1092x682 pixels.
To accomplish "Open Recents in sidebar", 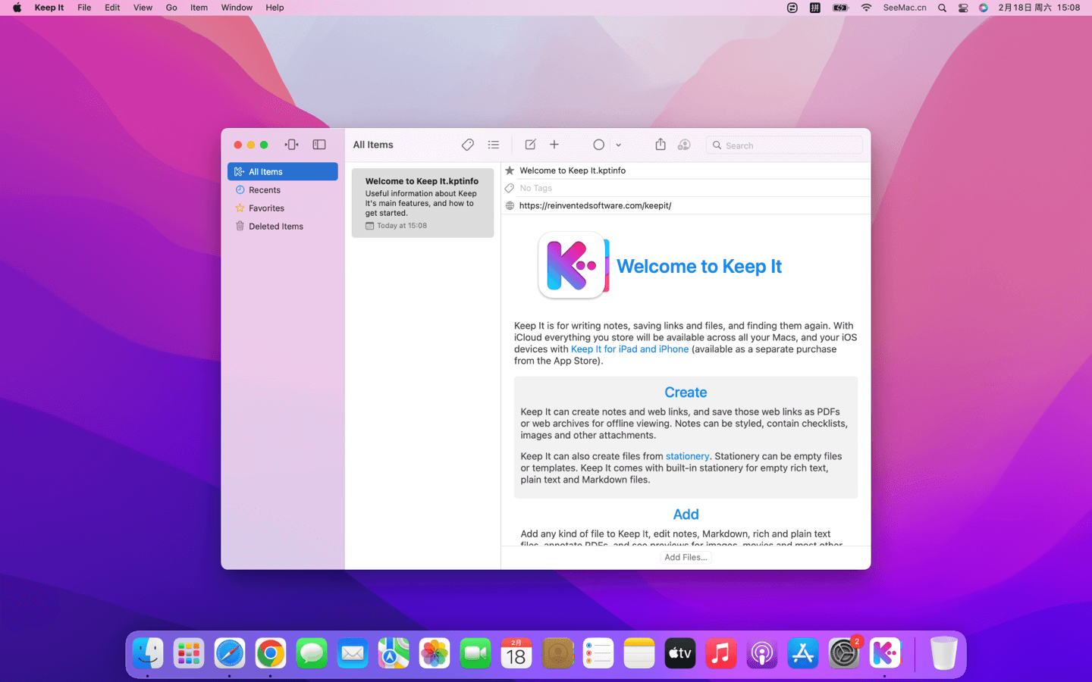I will (283, 189).
